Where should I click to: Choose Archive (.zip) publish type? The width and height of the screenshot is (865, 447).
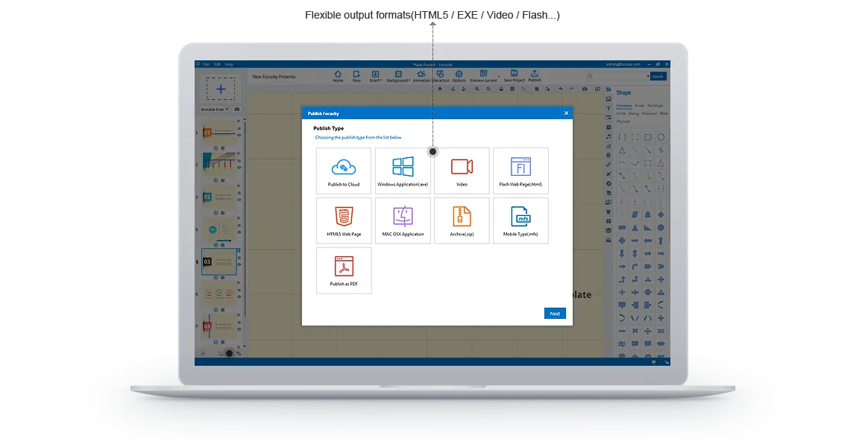[462, 221]
